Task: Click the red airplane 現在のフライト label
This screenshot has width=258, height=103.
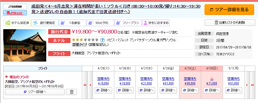Action: [17, 77]
